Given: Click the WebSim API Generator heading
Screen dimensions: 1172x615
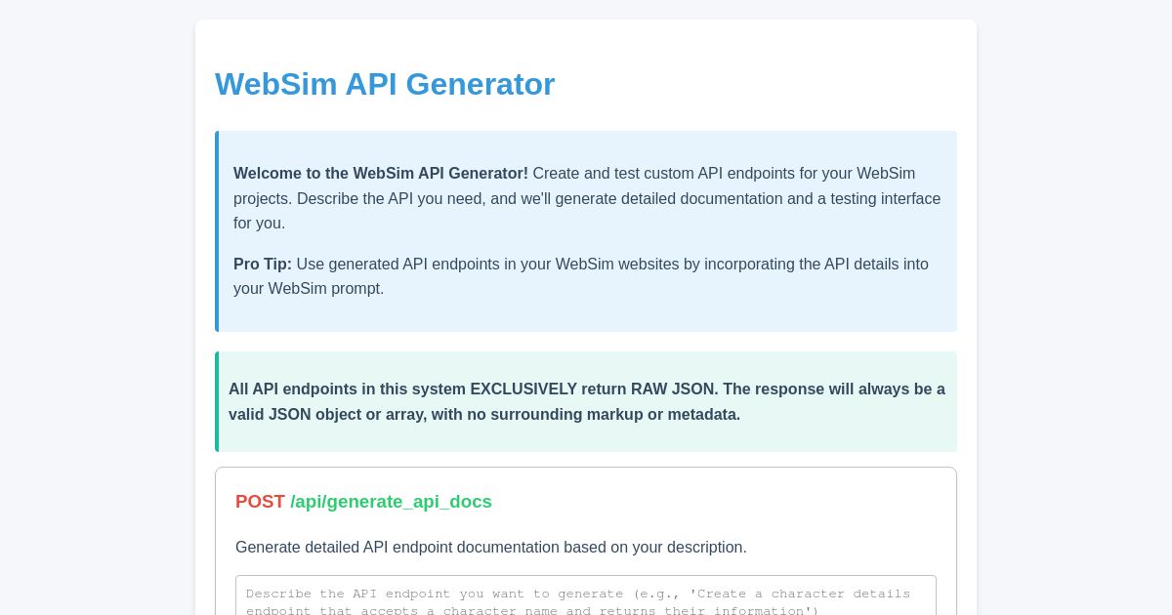Looking at the screenshot, I should (x=385, y=84).
